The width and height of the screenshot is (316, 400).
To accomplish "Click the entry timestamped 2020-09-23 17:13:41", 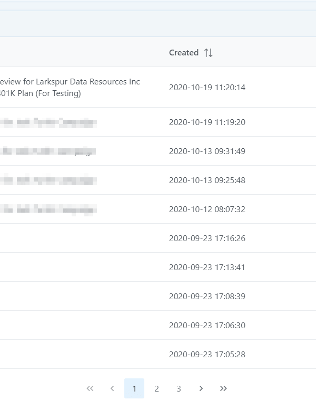I will point(207,268).
